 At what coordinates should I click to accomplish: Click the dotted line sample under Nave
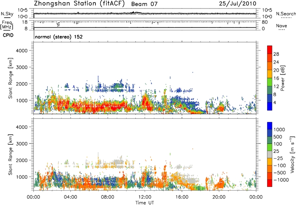[x=282, y=30]
